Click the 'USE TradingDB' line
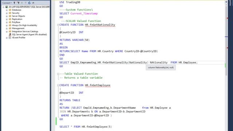 point(70,2)
